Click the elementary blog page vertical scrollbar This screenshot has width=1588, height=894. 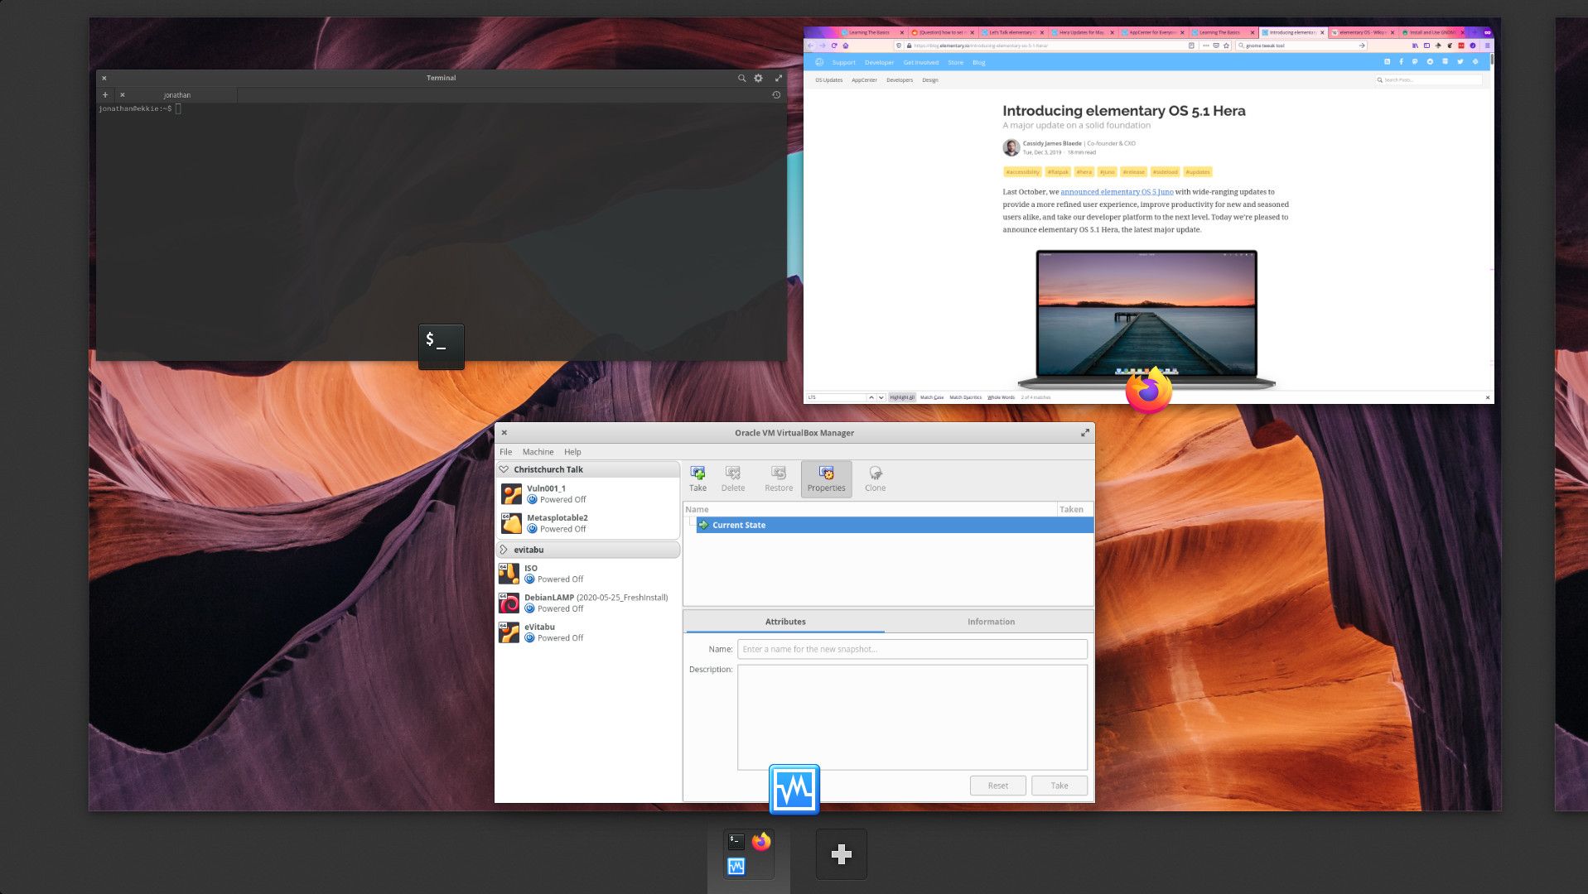[x=1492, y=60]
